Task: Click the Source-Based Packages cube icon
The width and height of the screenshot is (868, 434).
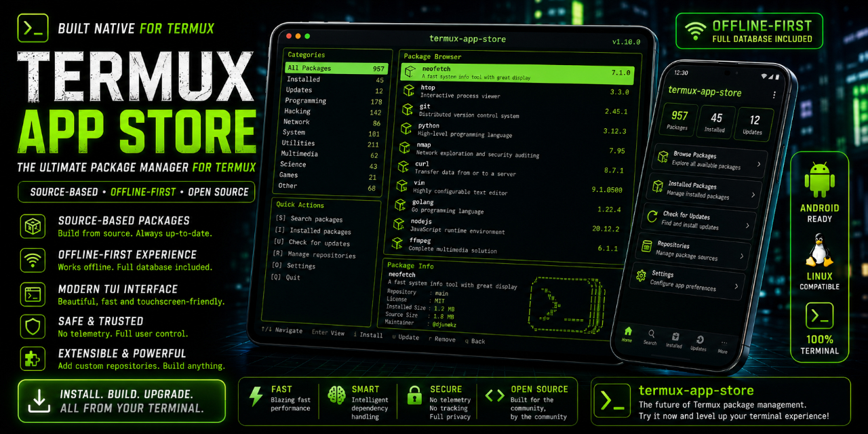Action: (x=33, y=226)
